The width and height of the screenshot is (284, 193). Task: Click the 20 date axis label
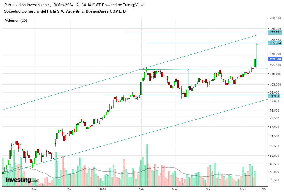click(x=264, y=189)
